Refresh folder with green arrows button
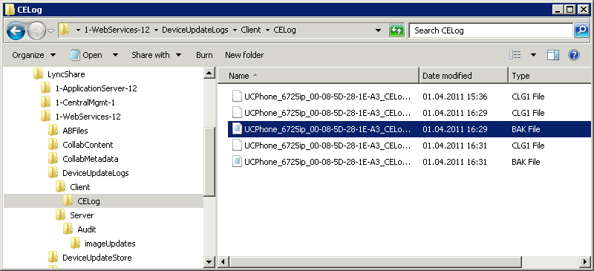The width and height of the screenshot is (594, 271). click(x=396, y=30)
